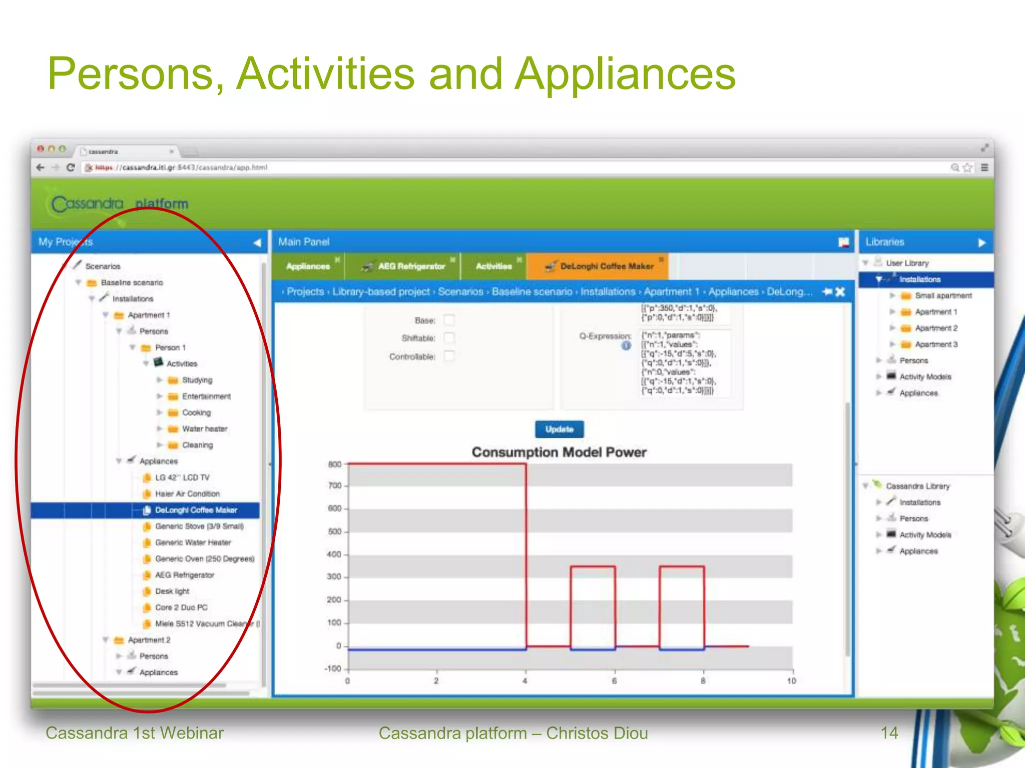This screenshot has width=1025, height=768.
Task: Click the zoom magnifier icon in address bar
Action: 955,167
